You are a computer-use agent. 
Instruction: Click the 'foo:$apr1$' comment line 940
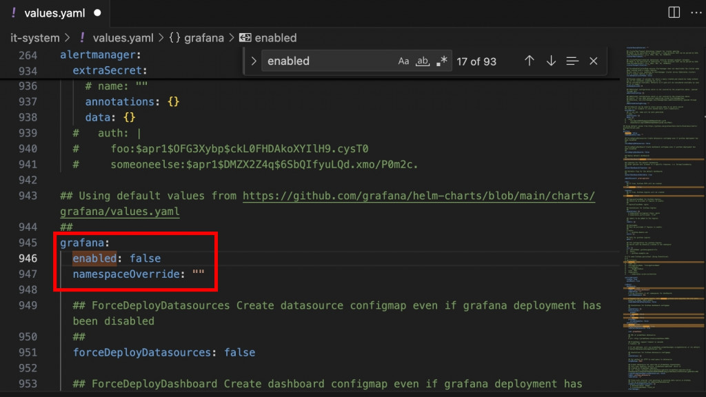221,149
